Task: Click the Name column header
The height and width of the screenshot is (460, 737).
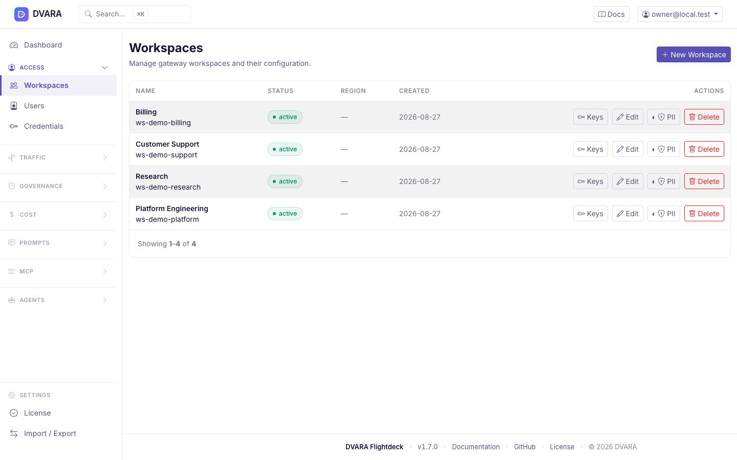Action: 145,91
